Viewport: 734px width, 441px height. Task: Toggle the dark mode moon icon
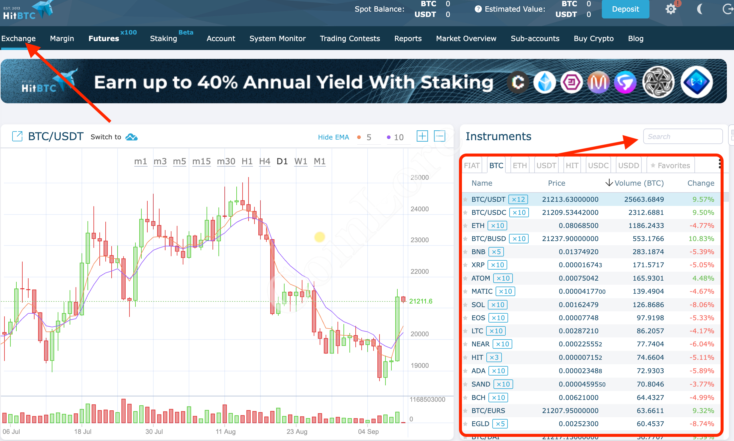click(699, 9)
